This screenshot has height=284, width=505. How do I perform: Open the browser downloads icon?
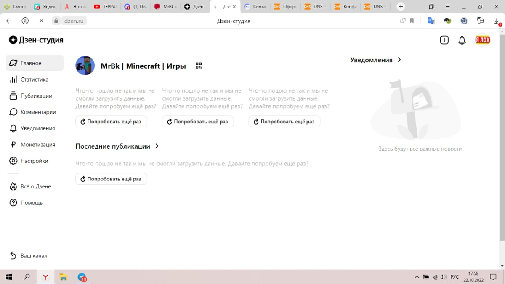497,21
